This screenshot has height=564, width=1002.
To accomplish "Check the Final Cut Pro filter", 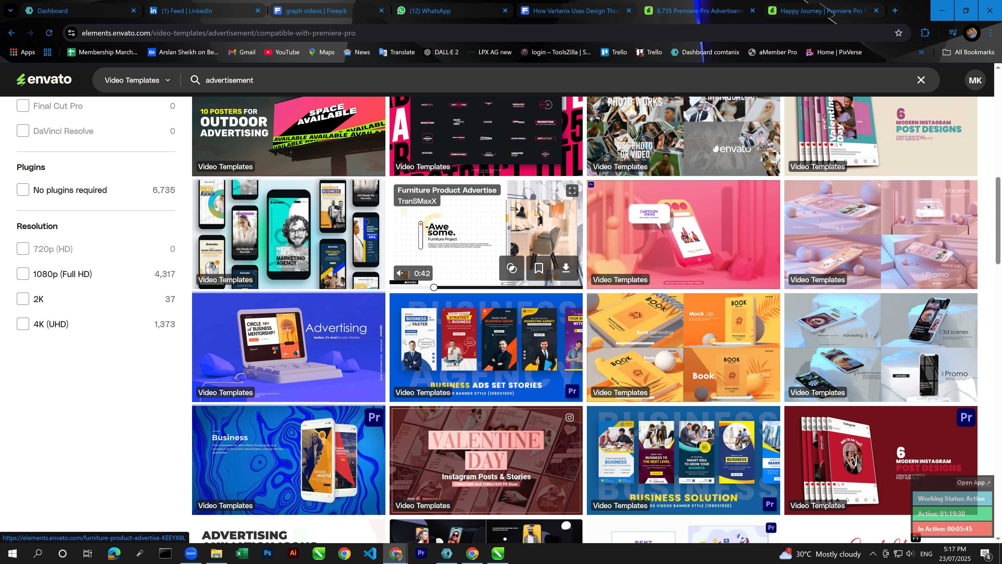I will (23, 105).
